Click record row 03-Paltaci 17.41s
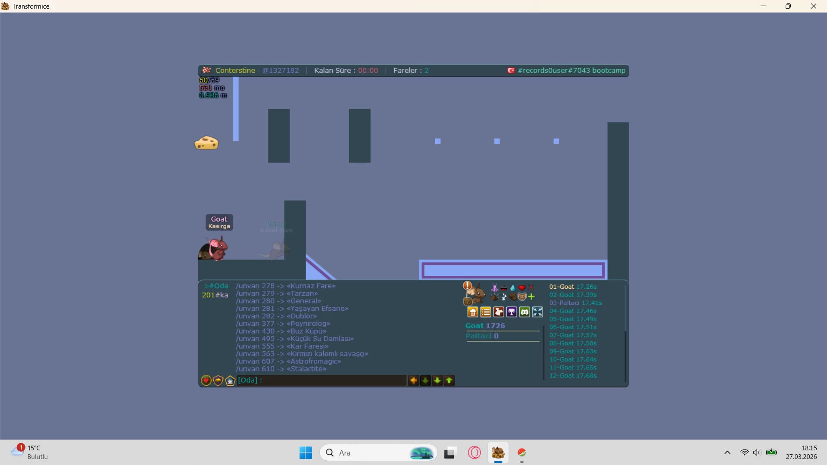This screenshot has width=827, height=465. [x=575, y=303]
